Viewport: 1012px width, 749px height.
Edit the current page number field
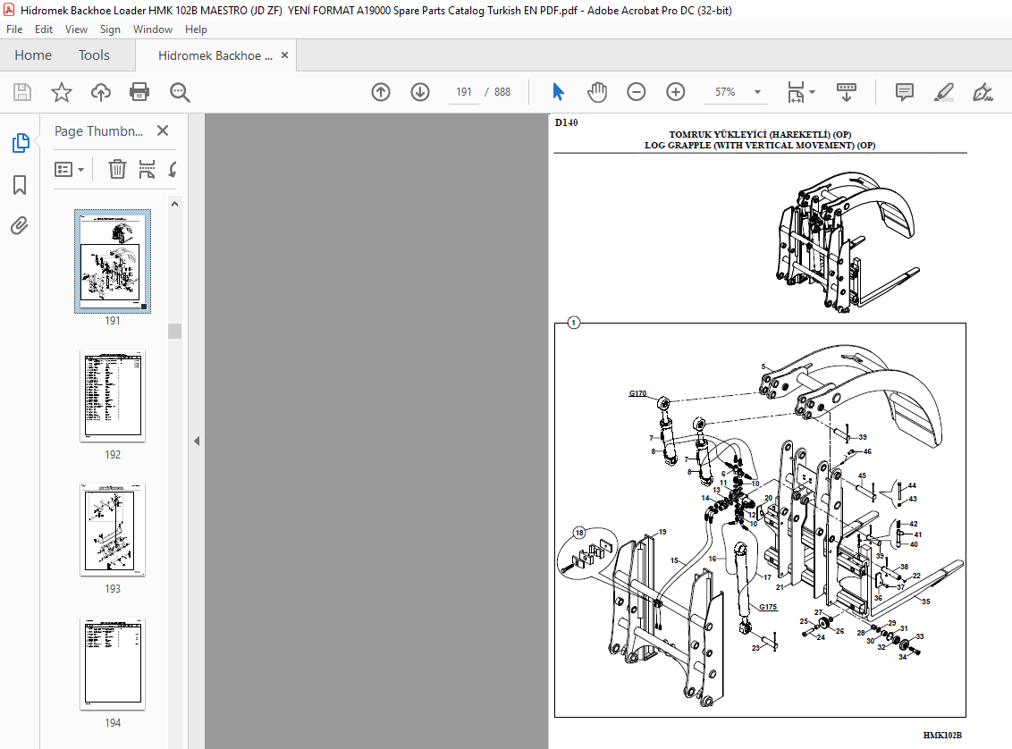pos(463,92)
